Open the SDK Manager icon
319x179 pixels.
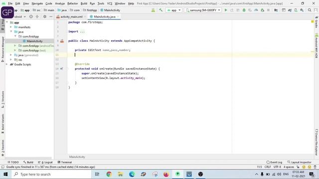coord(302,10)
